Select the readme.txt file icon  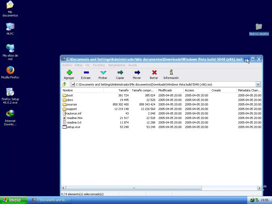point(65,122)
